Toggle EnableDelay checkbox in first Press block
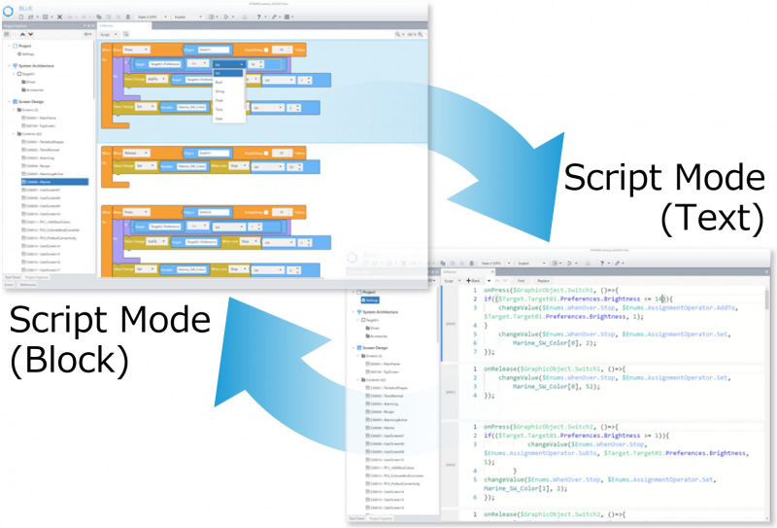 click(x=264, y=49)
